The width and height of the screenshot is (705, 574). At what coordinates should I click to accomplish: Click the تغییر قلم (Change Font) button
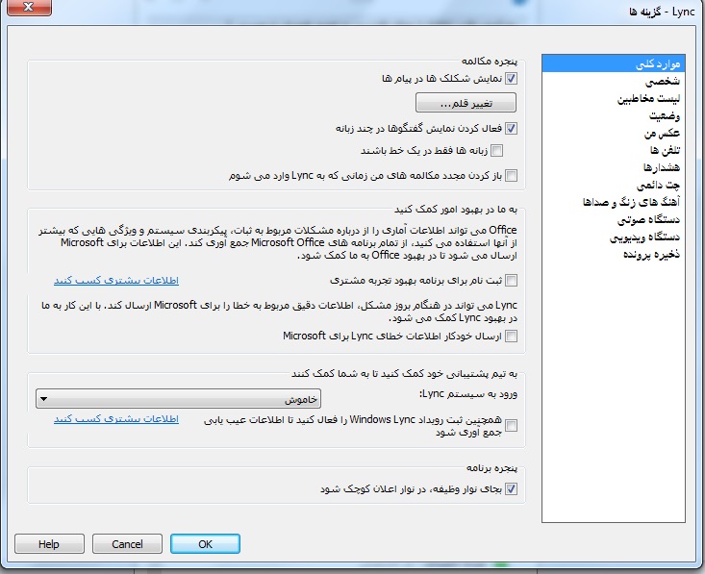466,103
